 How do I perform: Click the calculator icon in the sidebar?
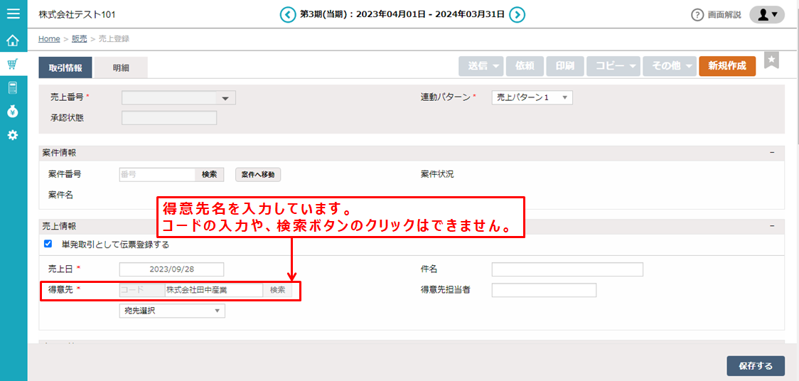pyautogui.click(x=13, y=87)
